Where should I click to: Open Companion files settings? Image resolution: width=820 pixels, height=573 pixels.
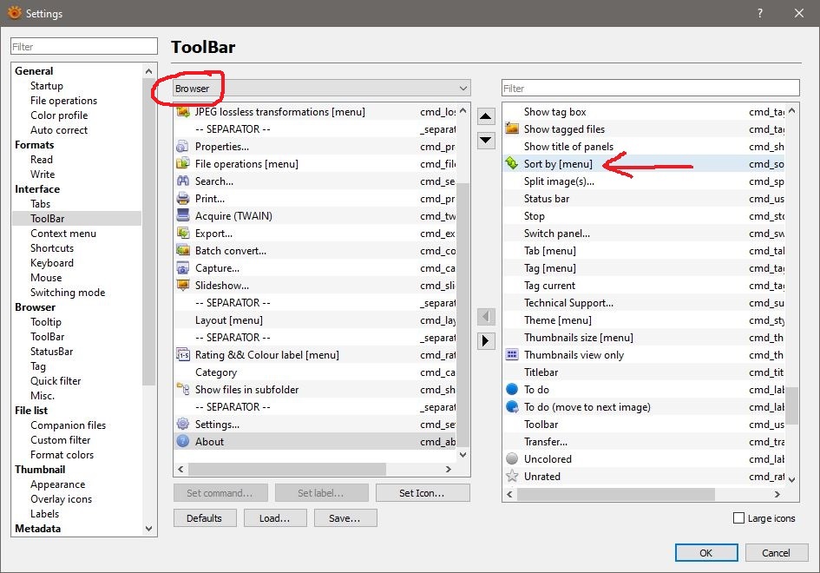68,425
